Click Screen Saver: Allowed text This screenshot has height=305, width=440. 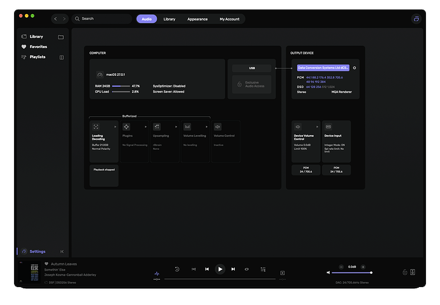[168, 91]
